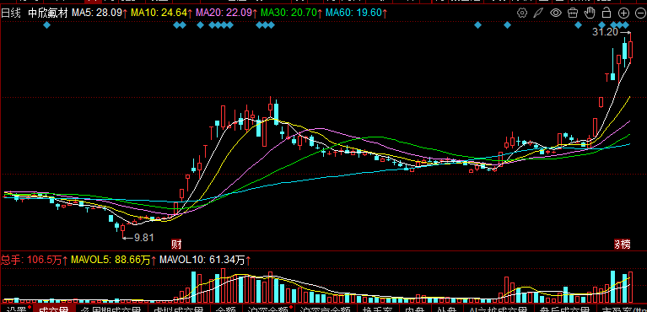
Task: Zoom out with the minus circle icon
Action: (x=640, y=13)
